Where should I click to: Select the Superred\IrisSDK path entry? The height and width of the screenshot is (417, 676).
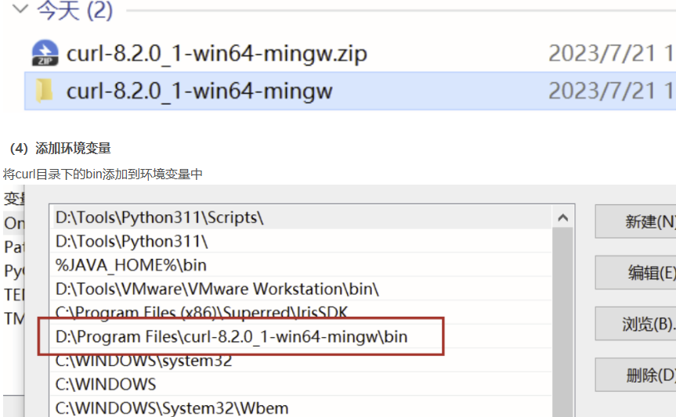(x=201, y=312)
